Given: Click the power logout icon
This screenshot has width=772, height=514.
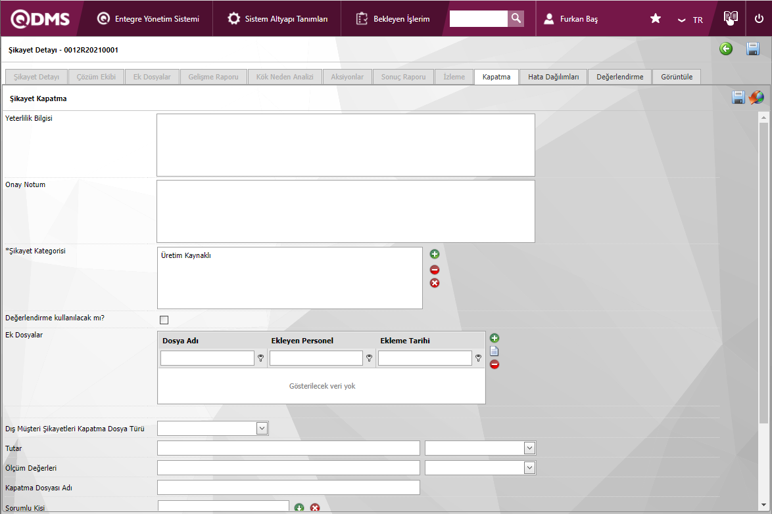Looking at the screenshot, I should (759, 18).
